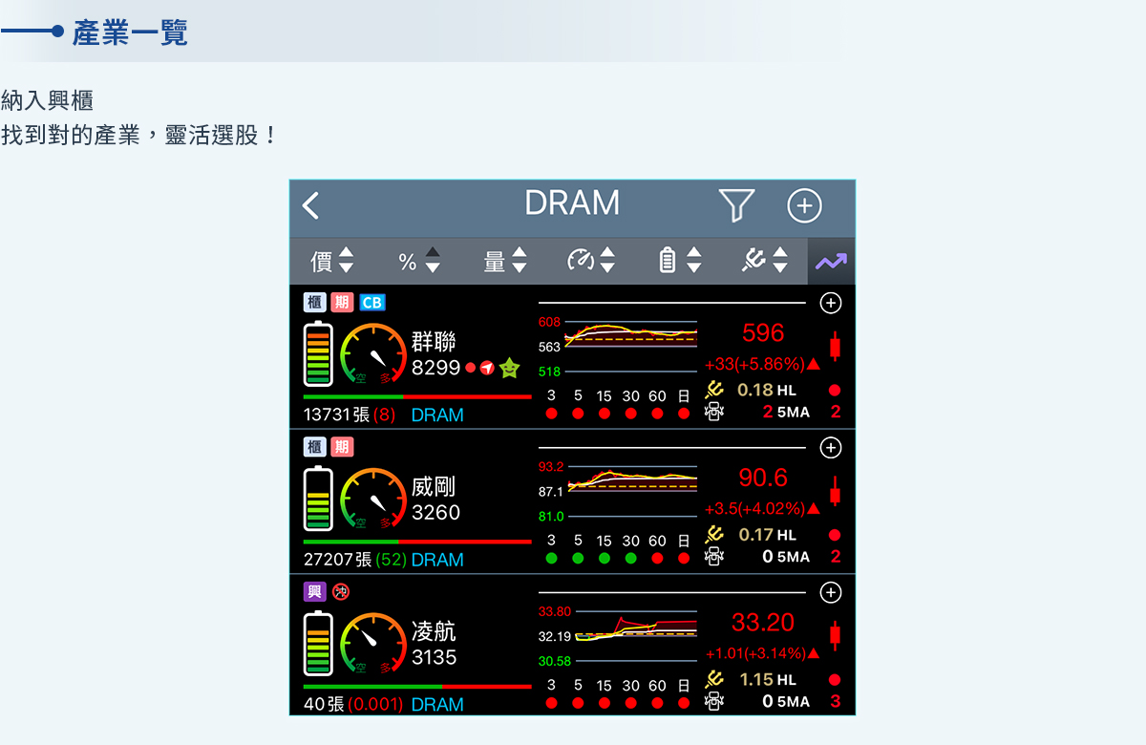Click change +33(+5.86%) for 群聯

pyautogui.click(x=762, y=364)
